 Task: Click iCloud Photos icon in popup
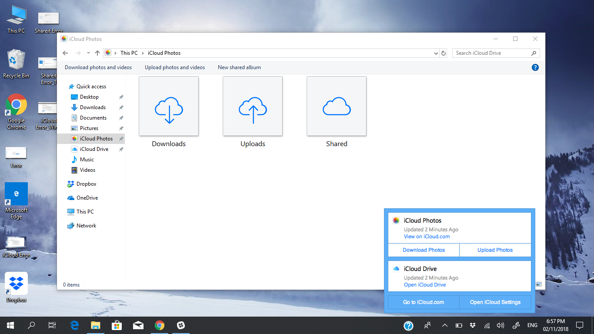[396, 220]
